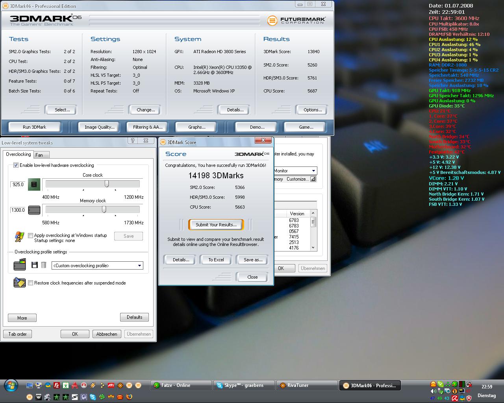Image resolution: width=504 pixels, height=403 pixels.
Task: Click Filtering & AA... button
Action: tap(148, 127)
